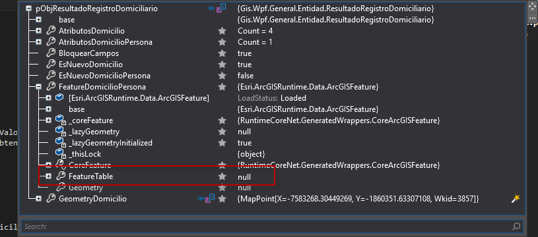The image size is (538, 237).
Task: Click the 'Count = 4' value
Action: pos(255,31)
